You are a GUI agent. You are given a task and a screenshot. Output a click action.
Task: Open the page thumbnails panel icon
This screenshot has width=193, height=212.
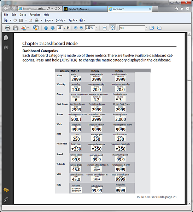point(6,38)
